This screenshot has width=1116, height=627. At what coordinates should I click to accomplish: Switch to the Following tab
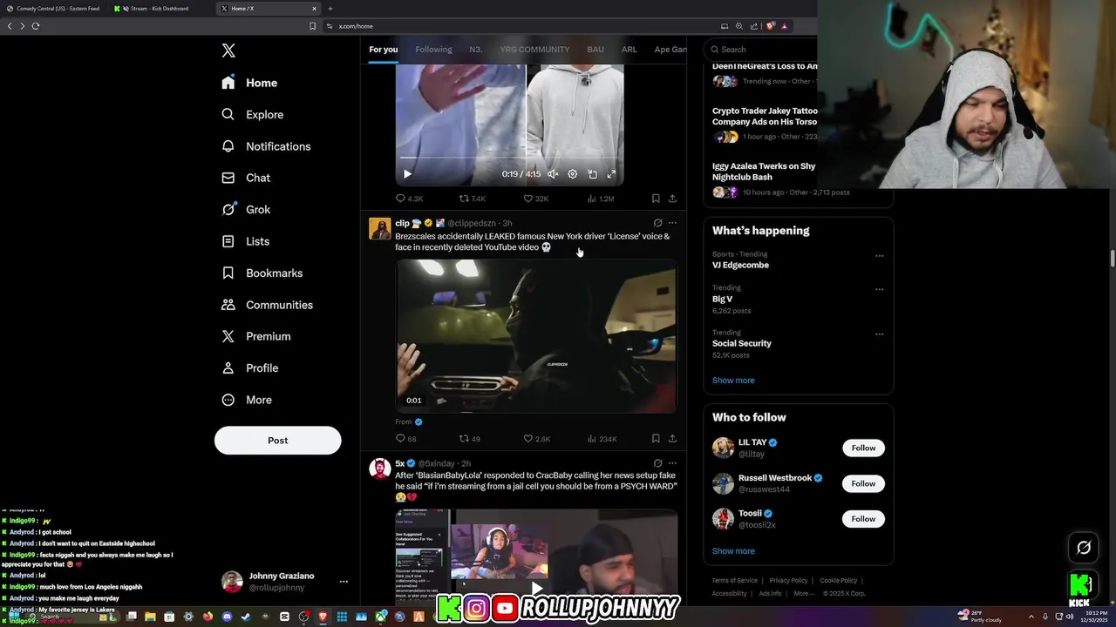(x=433, y=50)
